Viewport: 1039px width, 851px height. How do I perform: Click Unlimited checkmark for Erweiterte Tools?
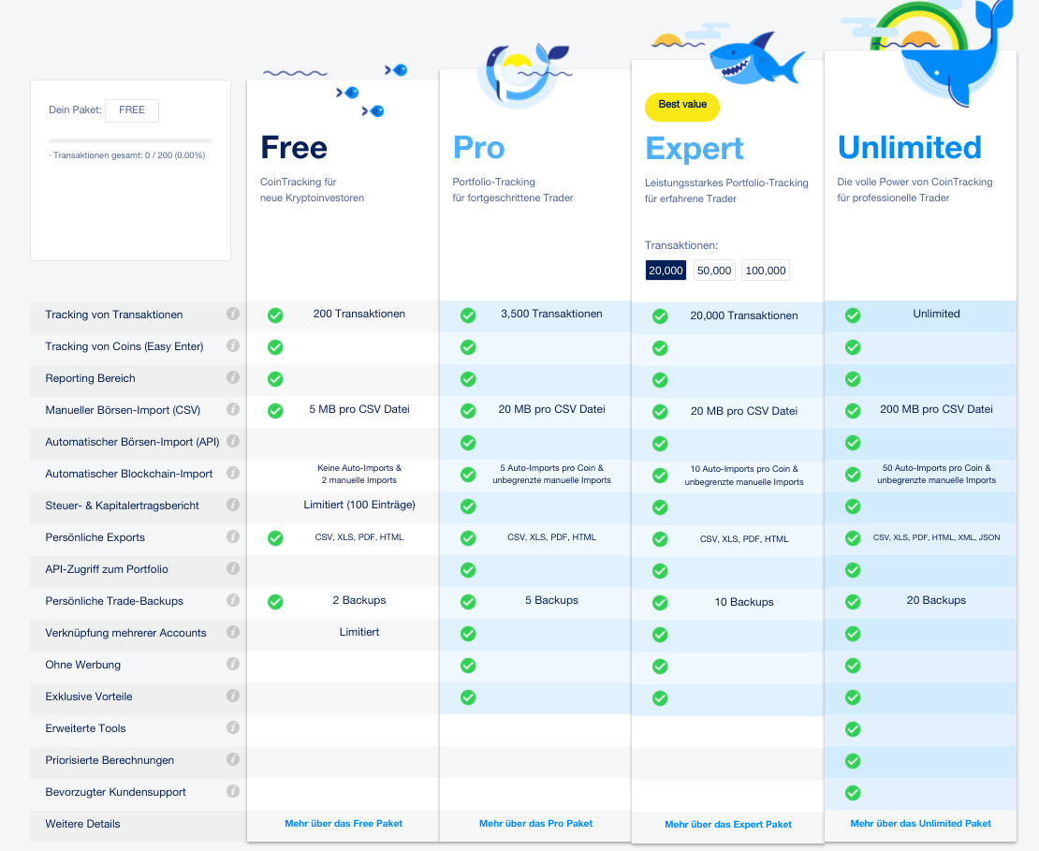click(x=853, y=729)
